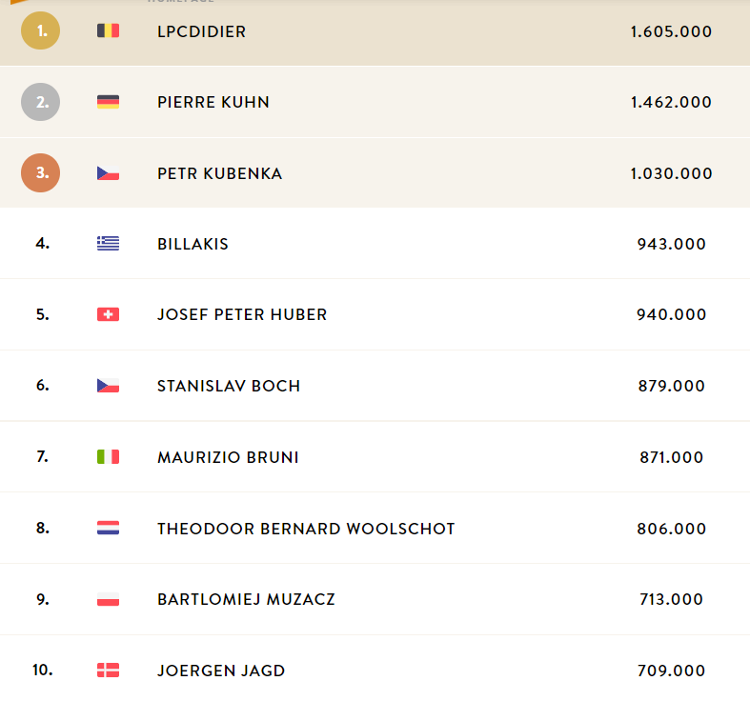The width and height of the screenshot is (750, 701).
Task: Click the 1.605.000 chip count
Action: point(671,31)
